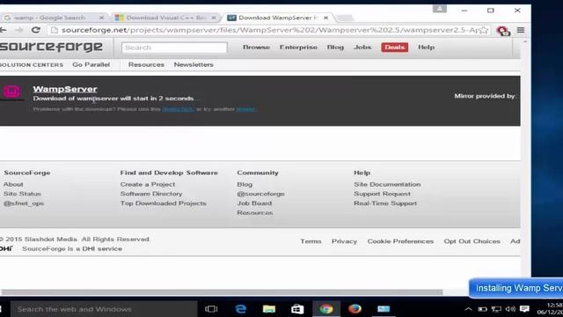Click the direct link for the download
This screenshot has width=563, height=317.
178,109
